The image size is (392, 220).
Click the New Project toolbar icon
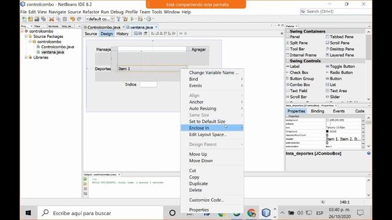31,19
